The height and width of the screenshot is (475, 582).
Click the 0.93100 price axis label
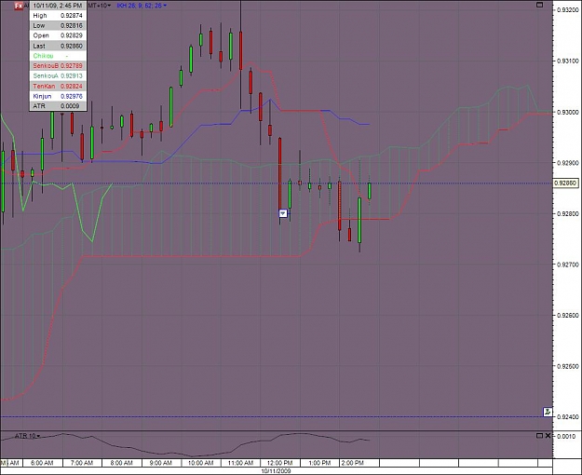point(568,61)
